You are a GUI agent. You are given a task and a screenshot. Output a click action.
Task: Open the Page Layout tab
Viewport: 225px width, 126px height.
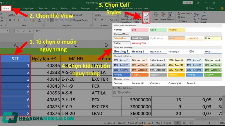[29, 8]
